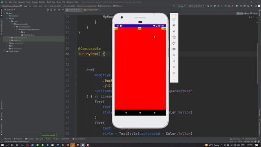
Task: Open the Logcat tool window
Action: (x=40, y=139)
